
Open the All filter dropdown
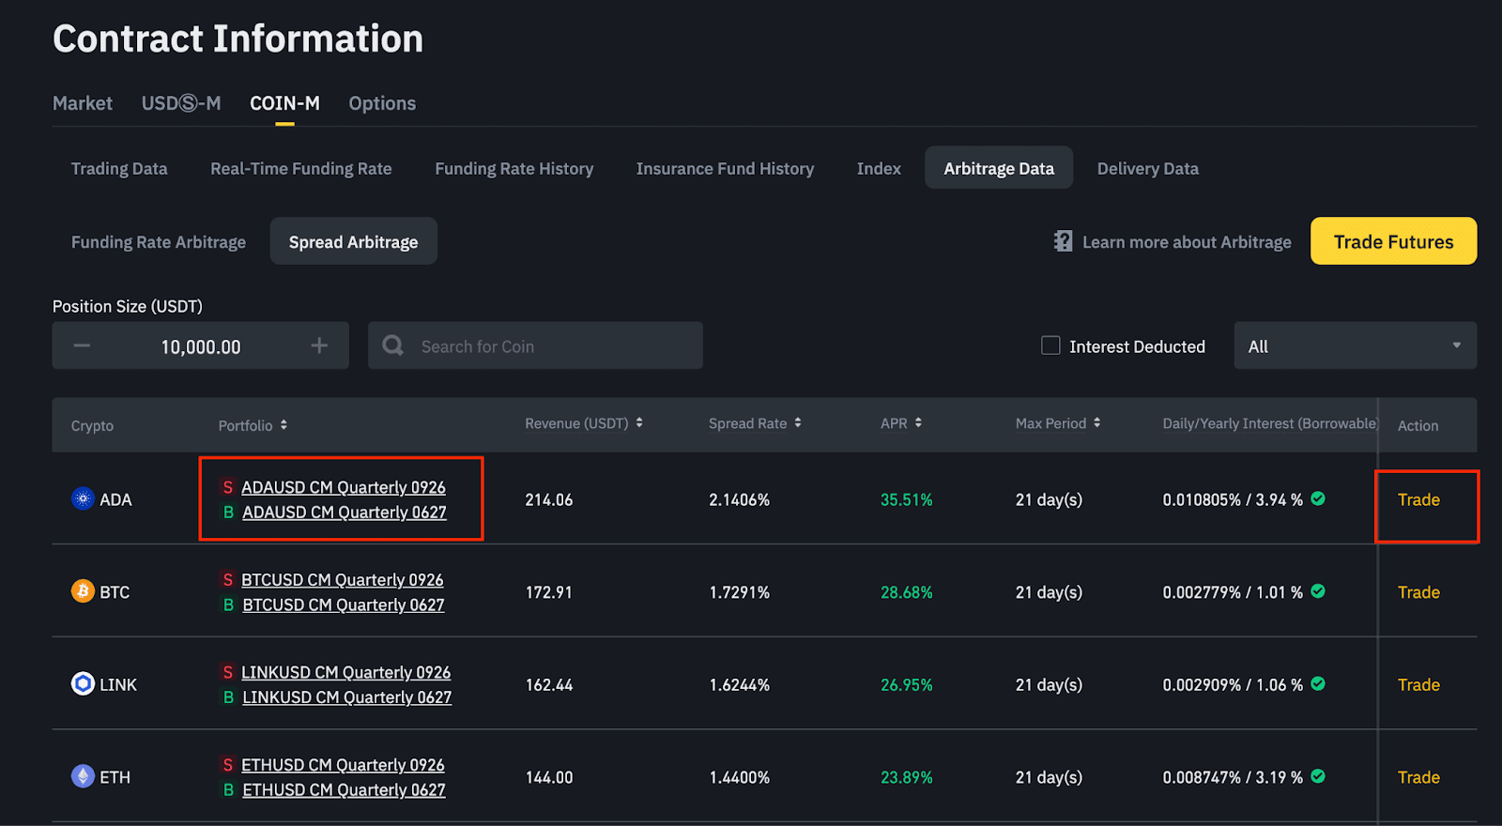click(1354, 345)
